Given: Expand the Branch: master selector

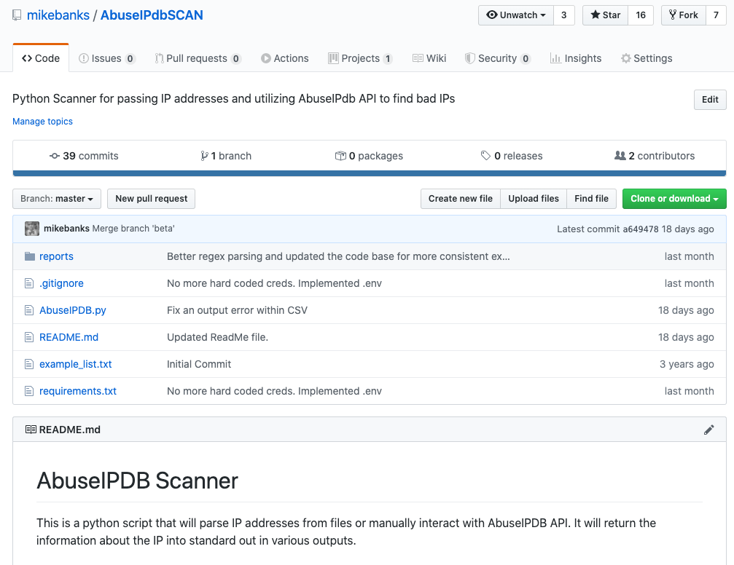Looking at the screenshot, I should click(56, 199).
